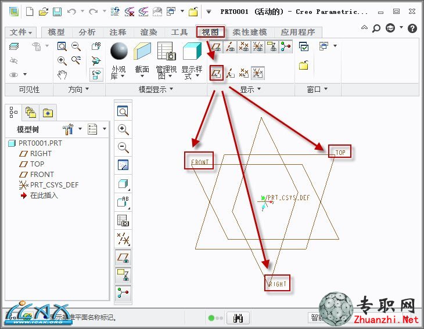
Task: Open Help with the question mark icon
Action: click(x=412, y=28)
